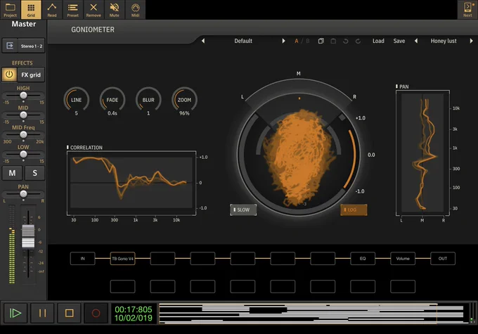Click the Mute speaker icon

click(115, 9)
